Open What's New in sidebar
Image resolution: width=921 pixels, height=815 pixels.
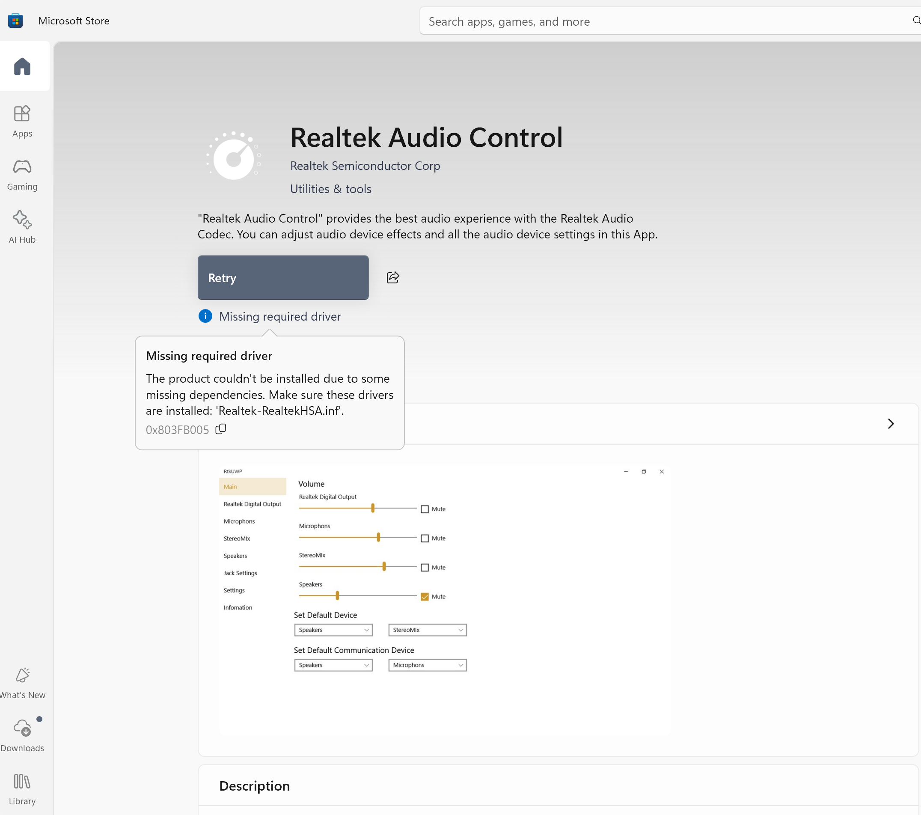[22, 683]
